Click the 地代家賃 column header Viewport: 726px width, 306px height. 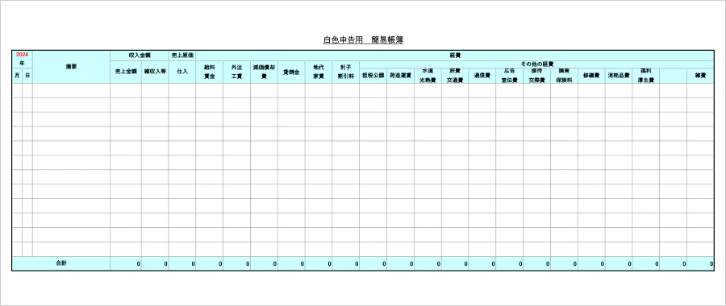[x=319, y=72]
